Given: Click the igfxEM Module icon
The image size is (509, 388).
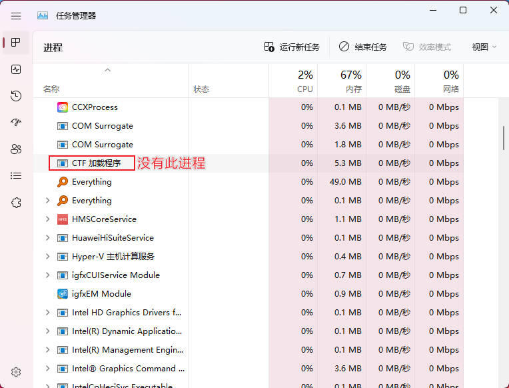Looking at the screenshot, I should click(x=63, y=294).
